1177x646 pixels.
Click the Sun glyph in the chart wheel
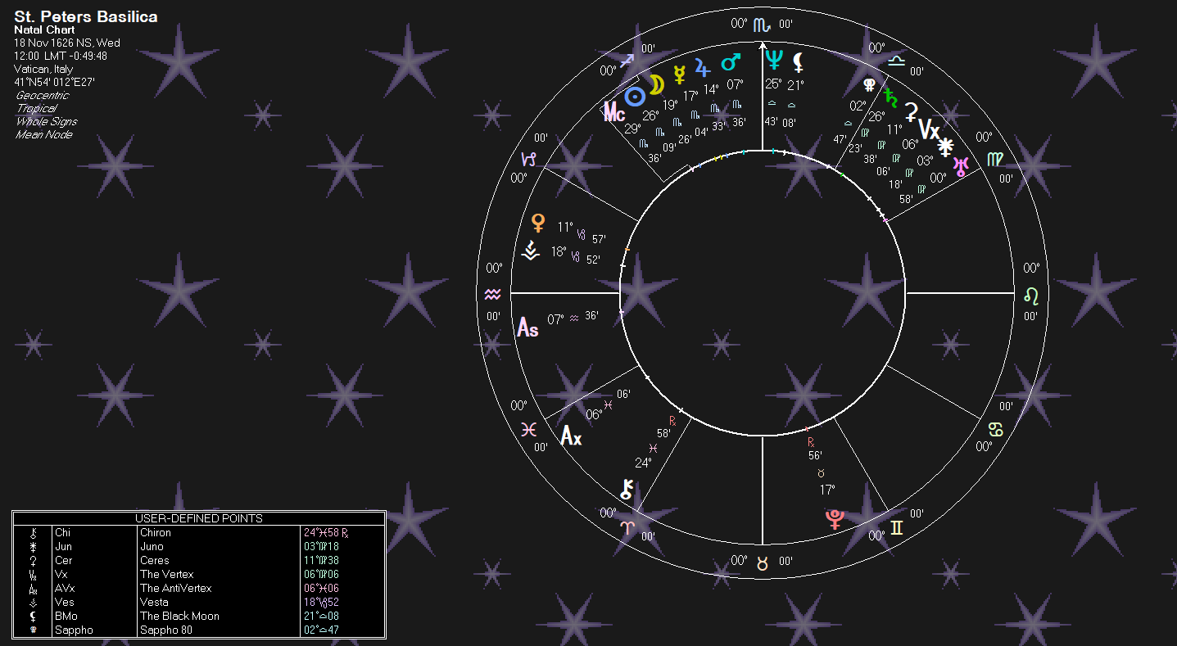click(x=634, y=97)
